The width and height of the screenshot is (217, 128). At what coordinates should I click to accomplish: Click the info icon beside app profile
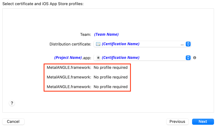pos(194,58)
